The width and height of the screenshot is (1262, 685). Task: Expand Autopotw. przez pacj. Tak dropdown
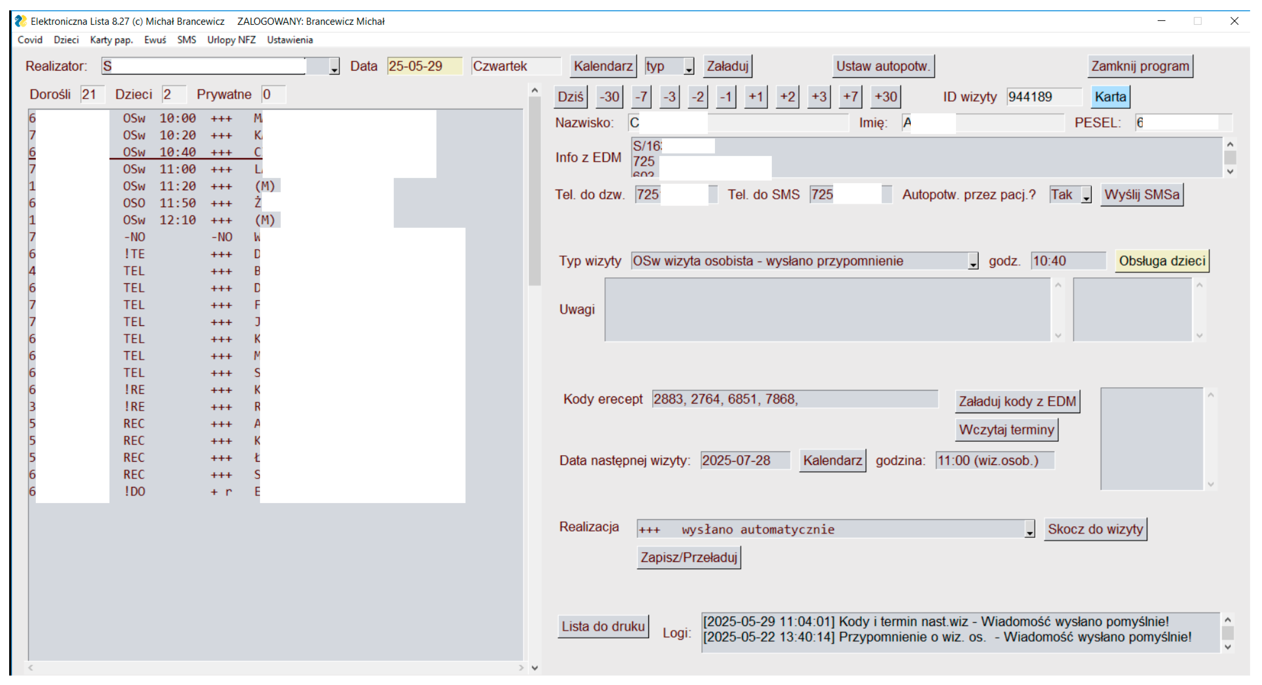[x=1086, y=195]
